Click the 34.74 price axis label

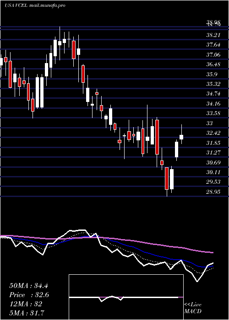pos(213,94)
